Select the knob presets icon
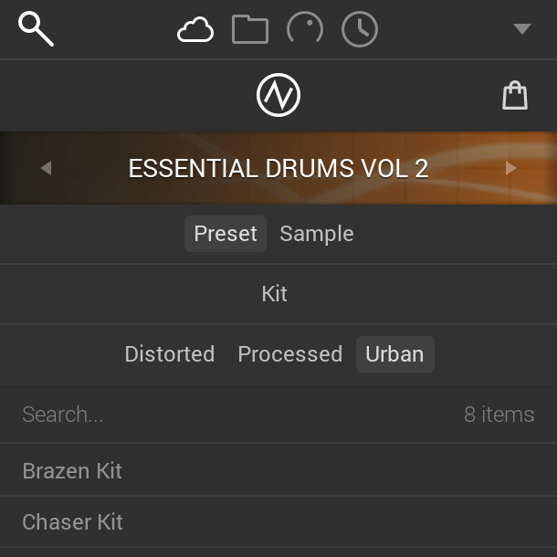 [305, 27]
